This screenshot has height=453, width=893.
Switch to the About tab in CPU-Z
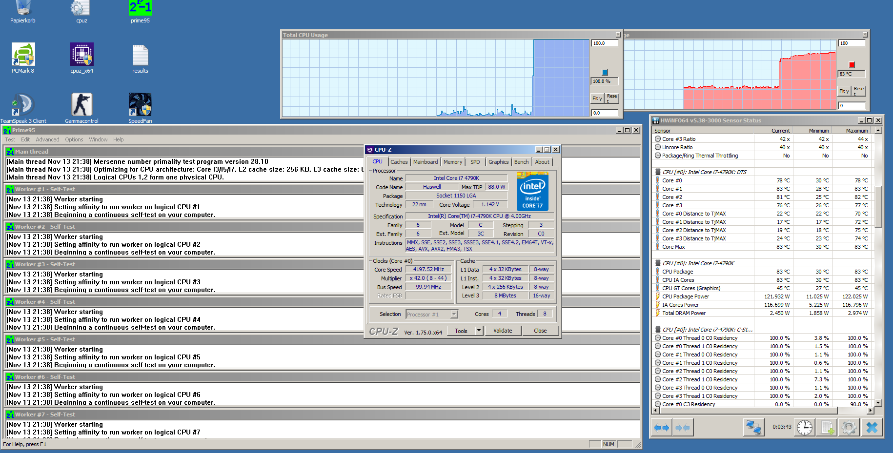click(x=542, y=162)
